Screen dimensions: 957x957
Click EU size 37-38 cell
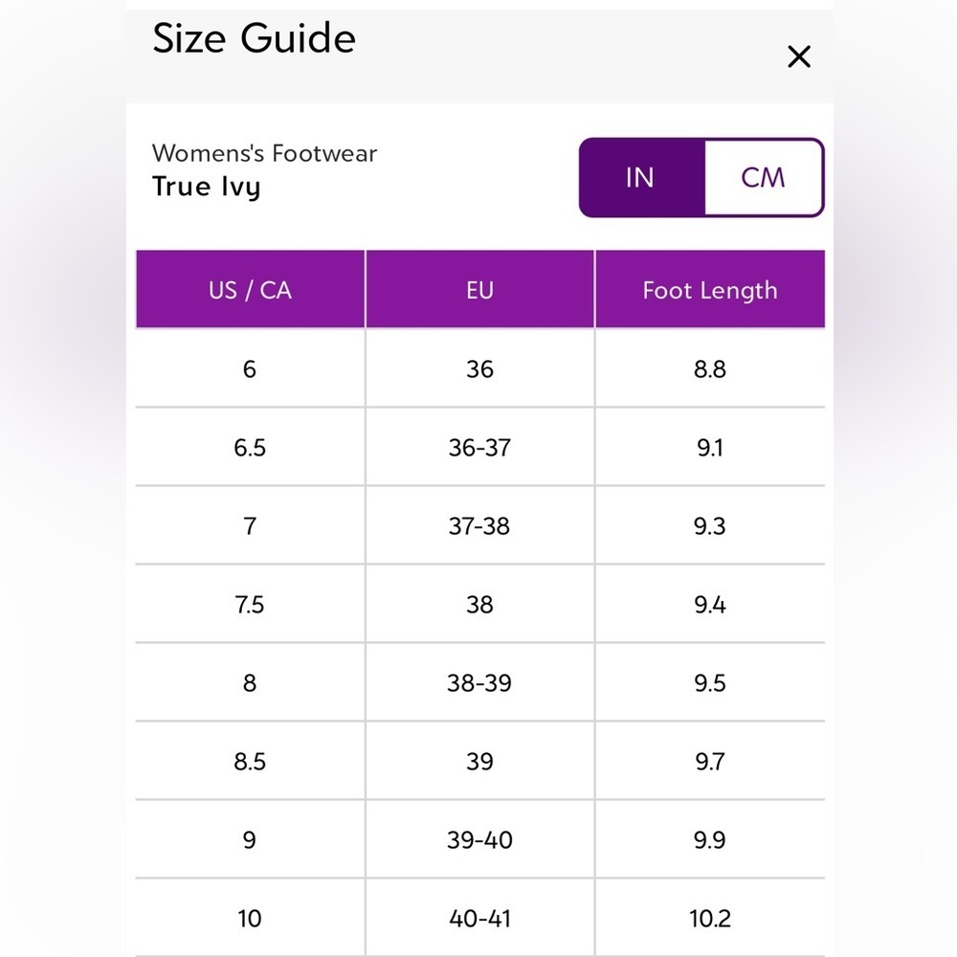pyautogui.click(x=479, y=526)
